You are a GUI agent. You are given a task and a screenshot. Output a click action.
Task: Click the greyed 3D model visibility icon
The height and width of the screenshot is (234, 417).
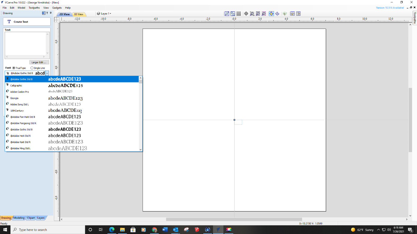click(x=285, y=14)
